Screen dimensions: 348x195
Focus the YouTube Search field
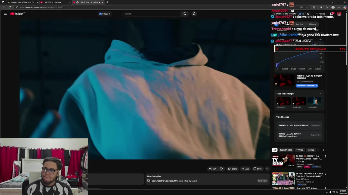[x=152, y=14]
